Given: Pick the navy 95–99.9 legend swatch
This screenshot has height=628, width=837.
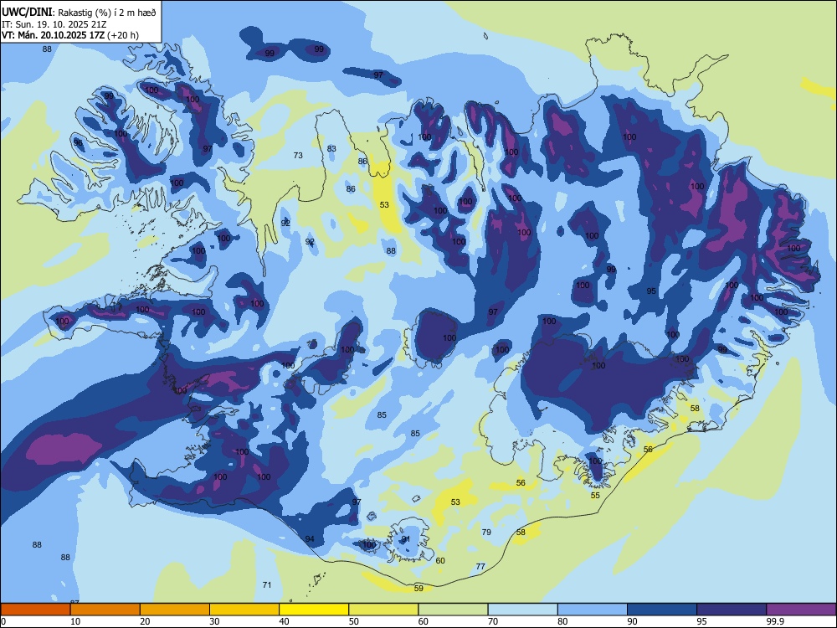Looking at the screenshot, I should [732, 609].
